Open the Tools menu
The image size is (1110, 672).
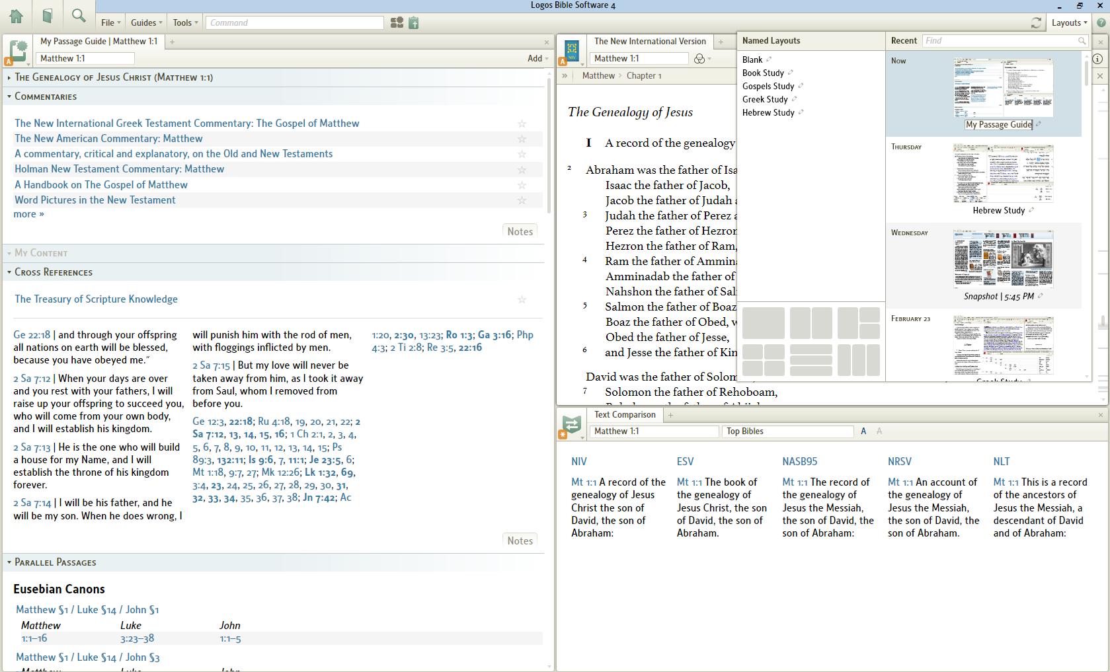(185, 22)
